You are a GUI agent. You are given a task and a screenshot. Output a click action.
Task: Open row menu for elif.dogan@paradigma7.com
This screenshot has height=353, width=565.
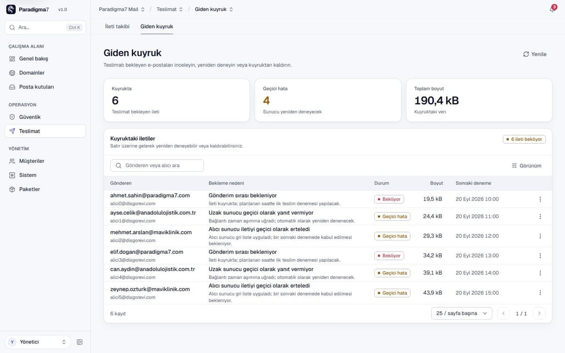540,256
